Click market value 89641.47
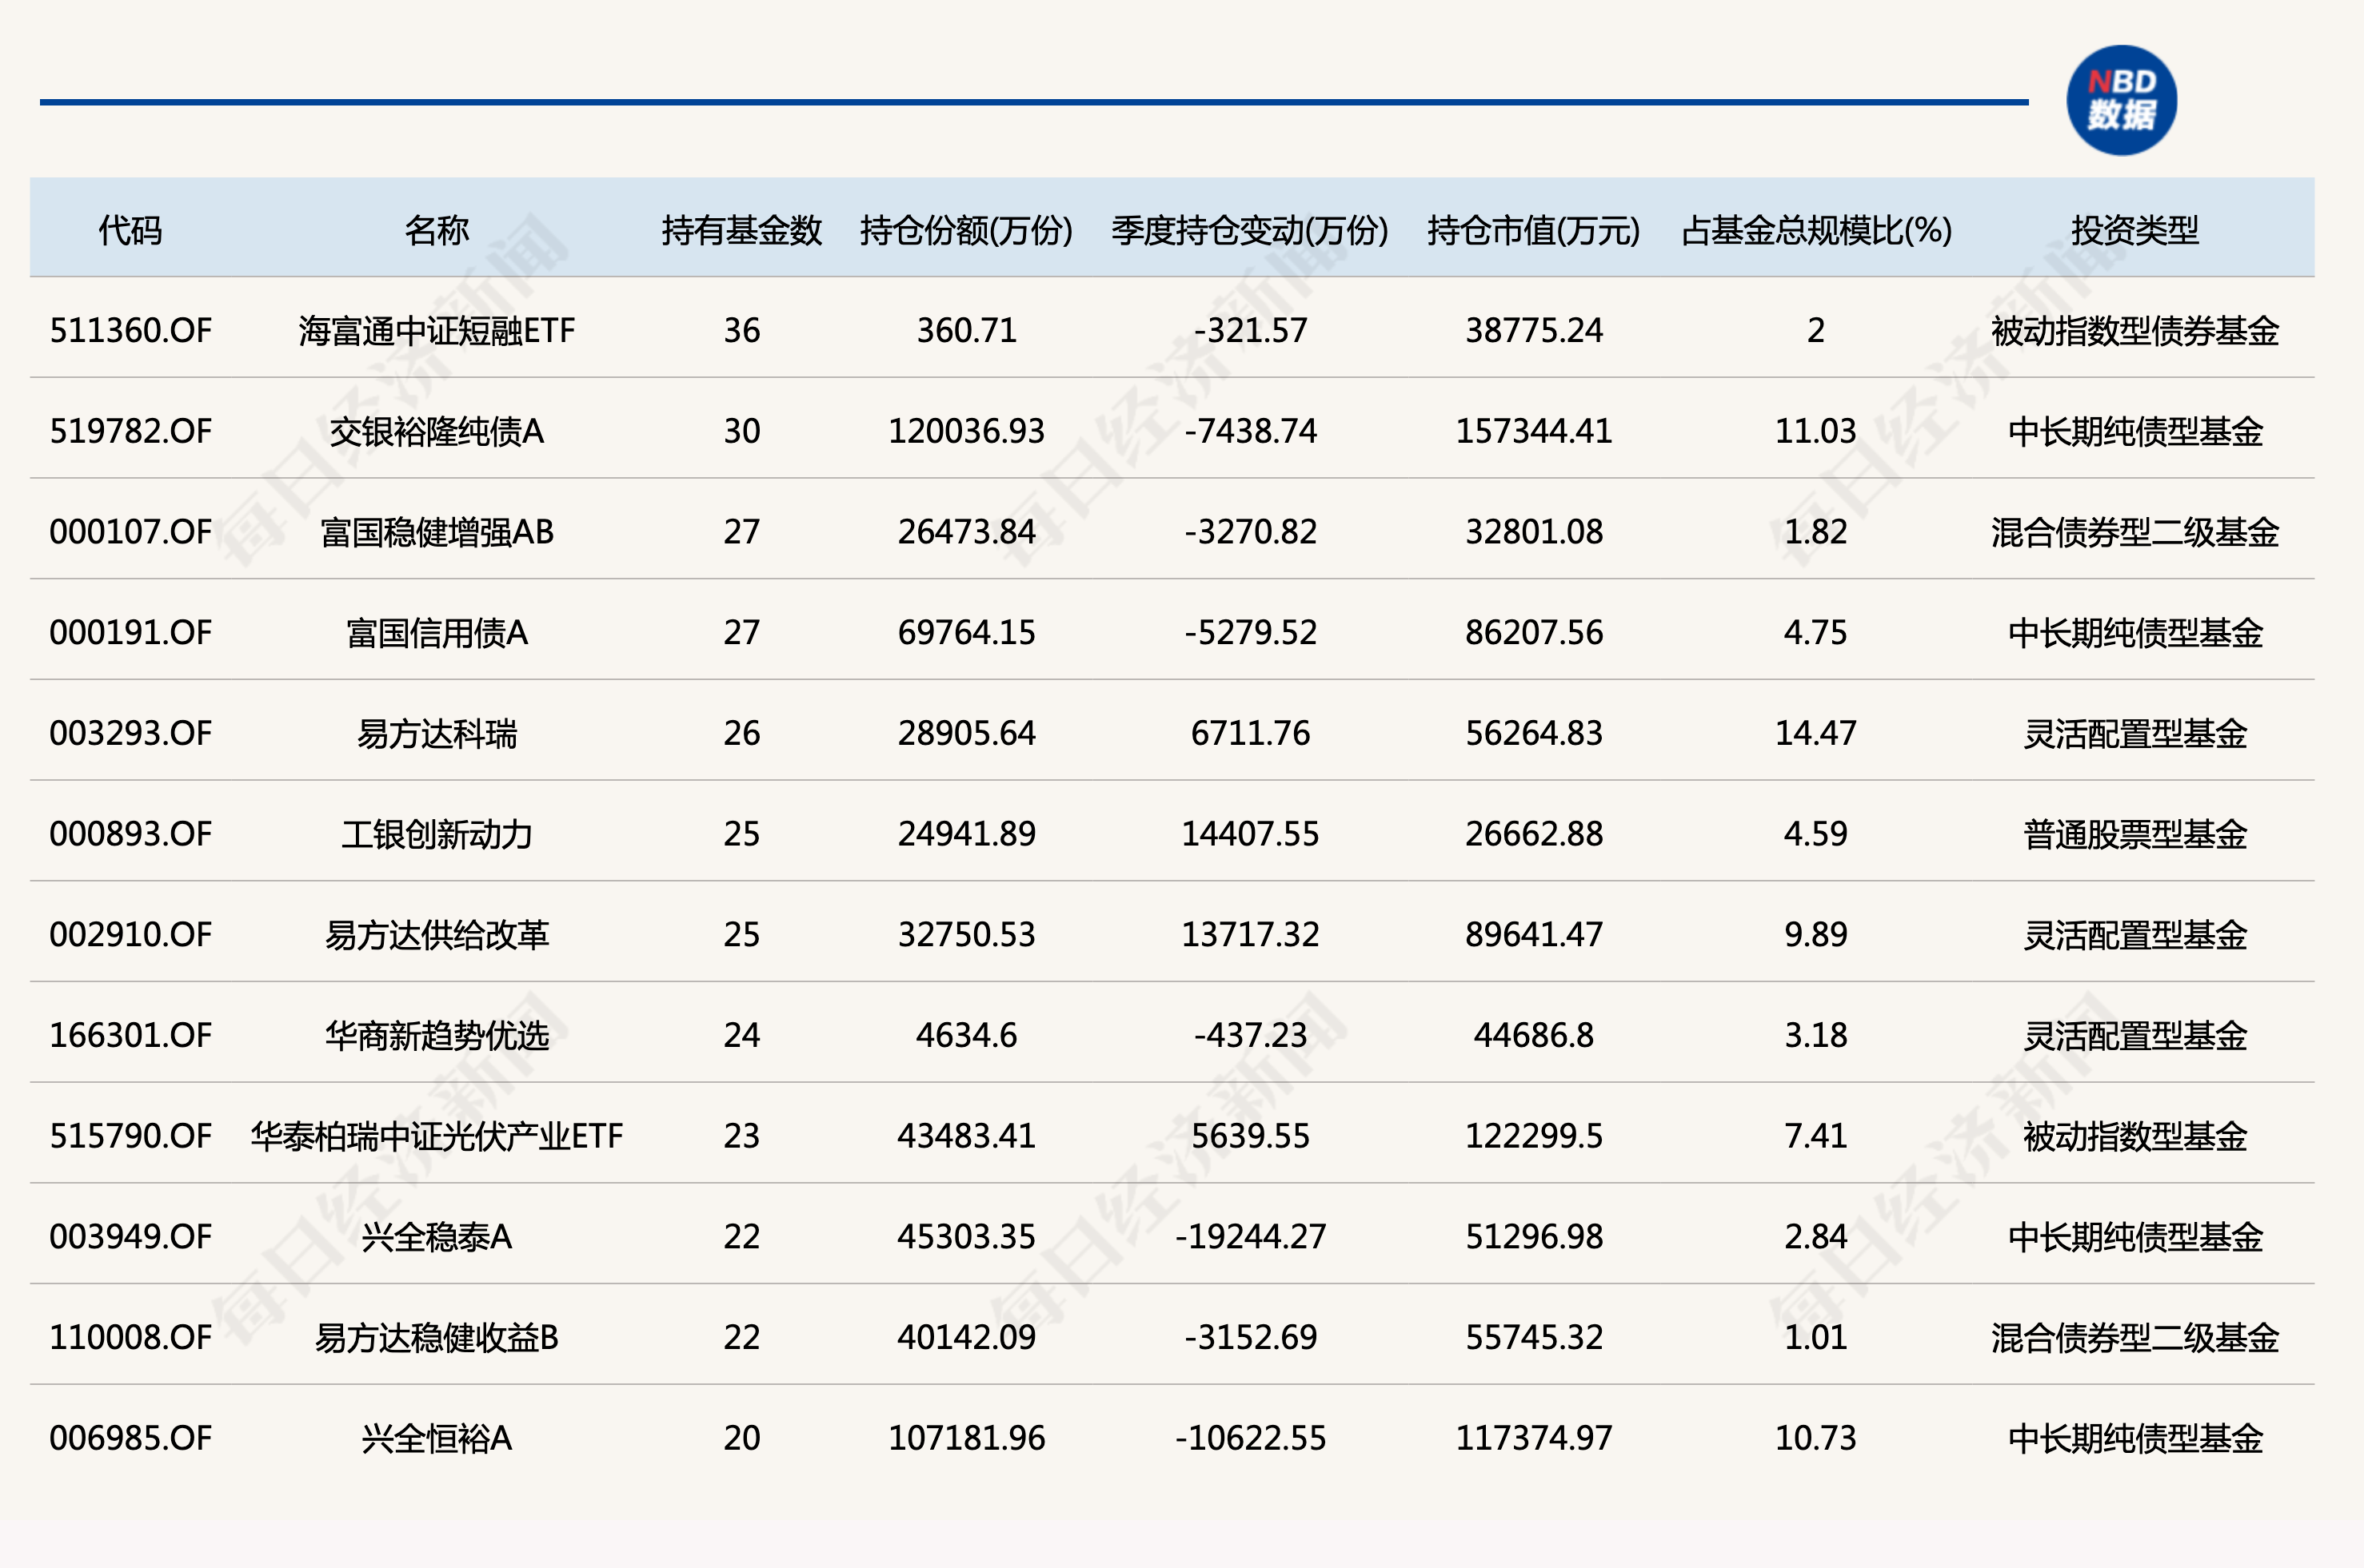 [1534, 934]
